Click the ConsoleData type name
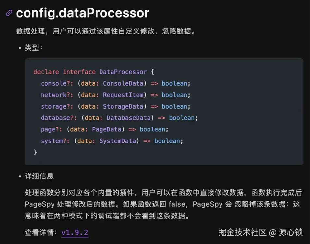This screenshot has width=310, height=244. [123, 83]
